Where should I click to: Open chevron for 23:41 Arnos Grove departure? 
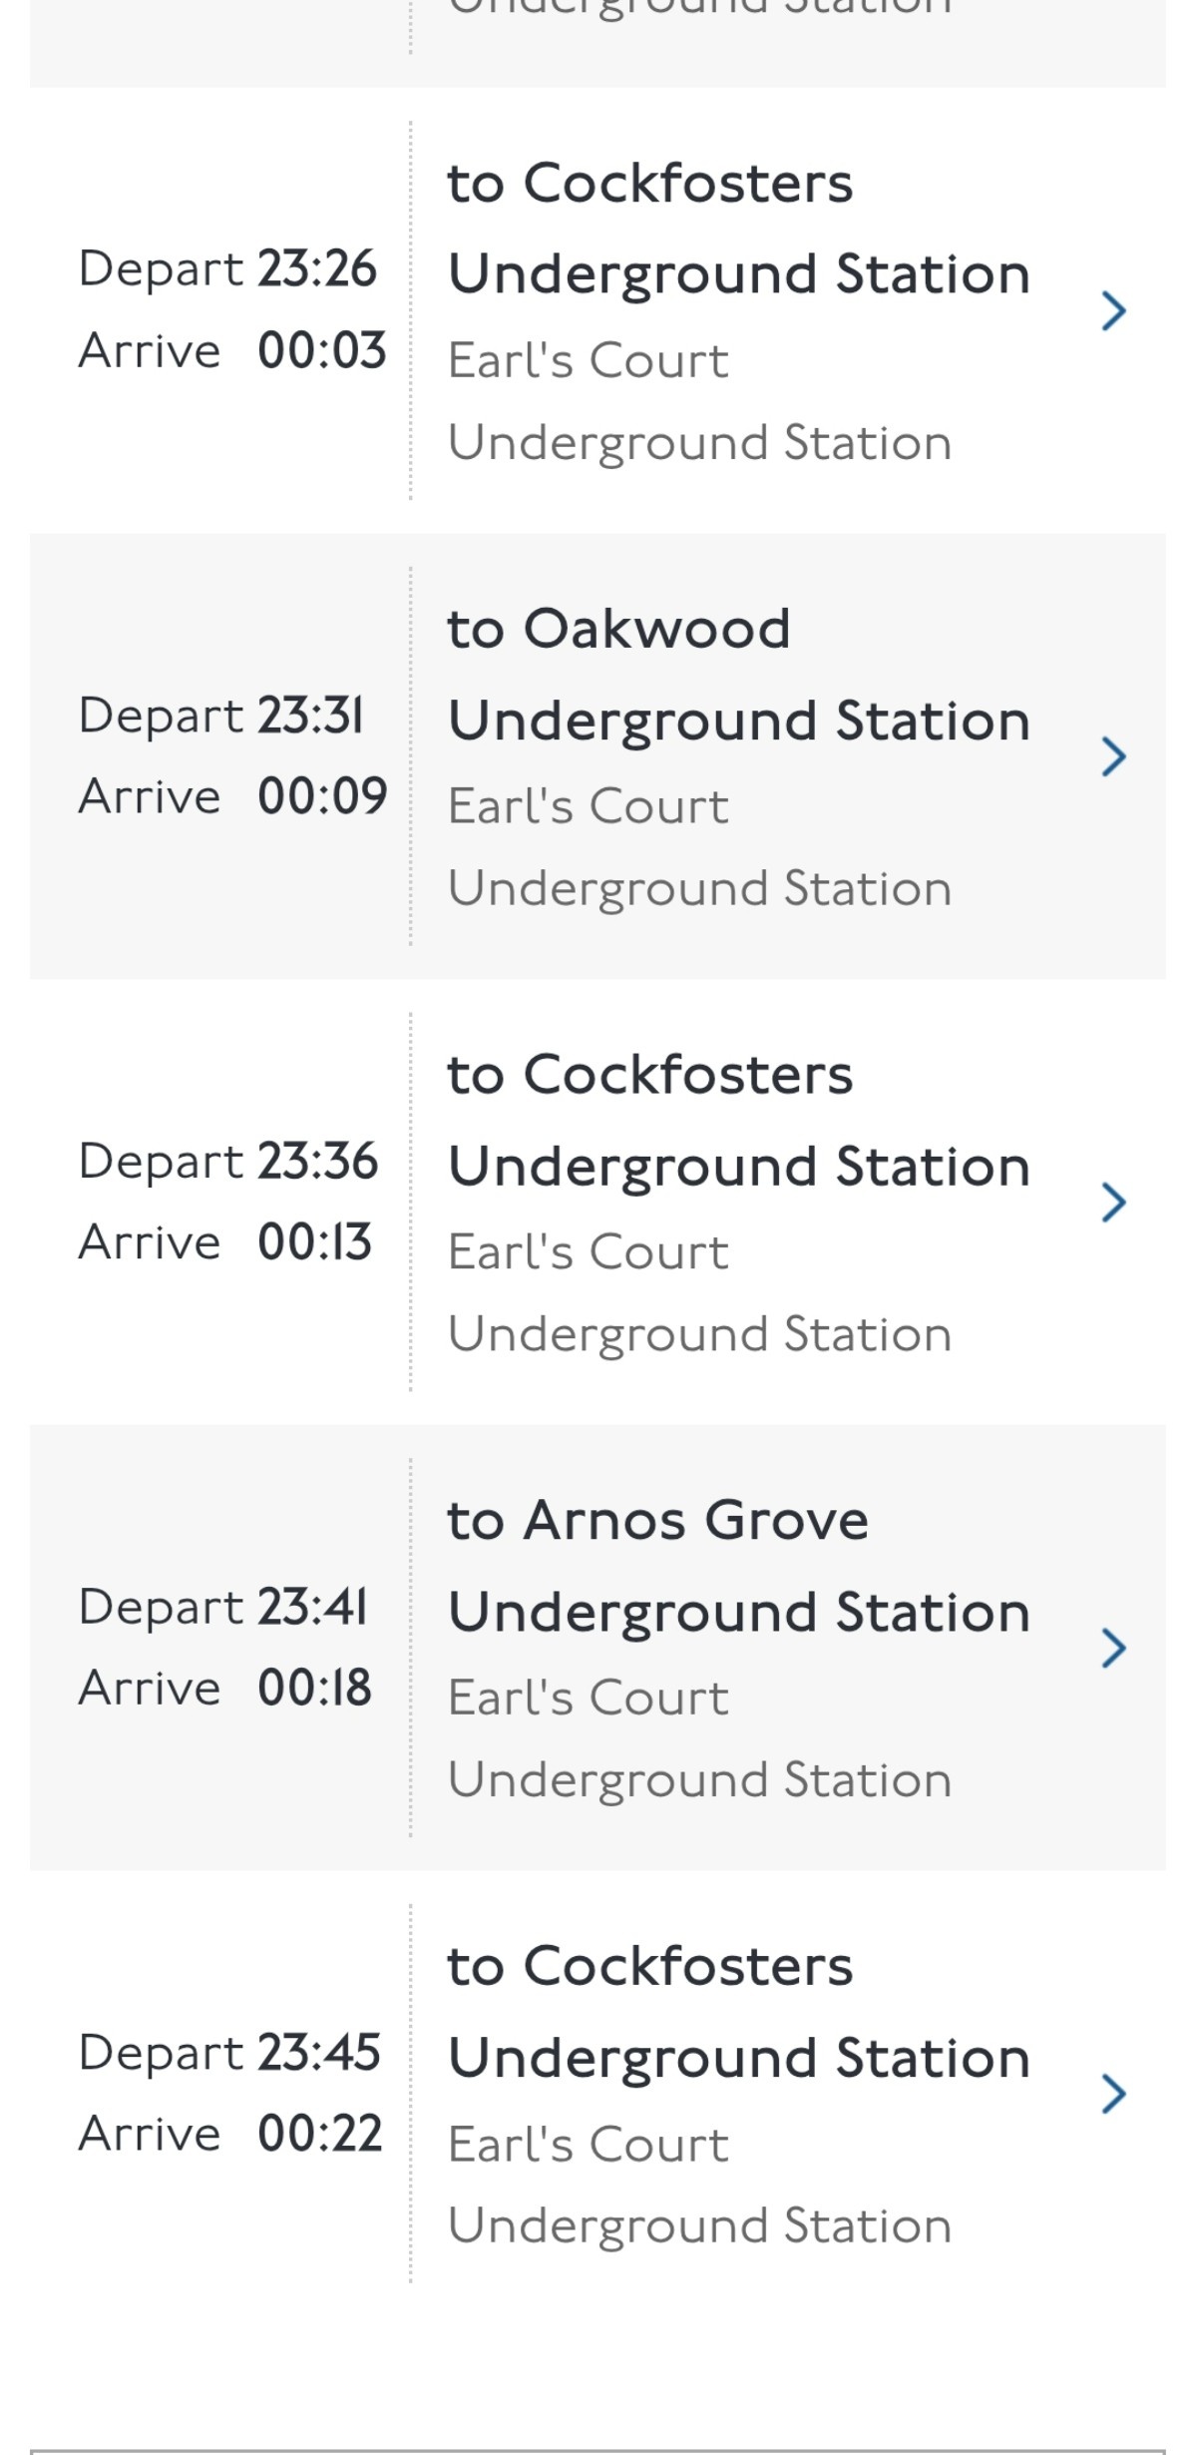1113,1648
